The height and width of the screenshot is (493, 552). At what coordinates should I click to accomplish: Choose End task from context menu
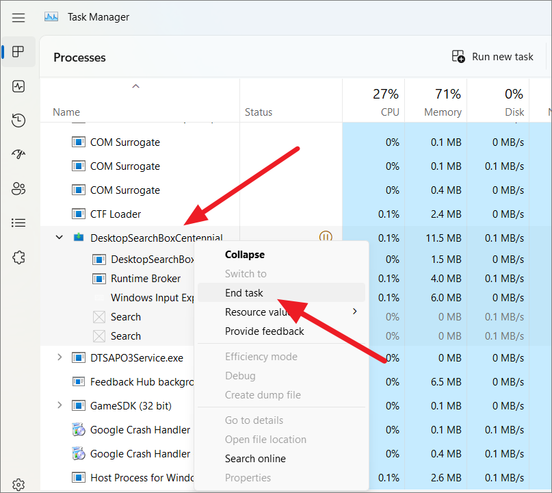(x=244, y=293)
